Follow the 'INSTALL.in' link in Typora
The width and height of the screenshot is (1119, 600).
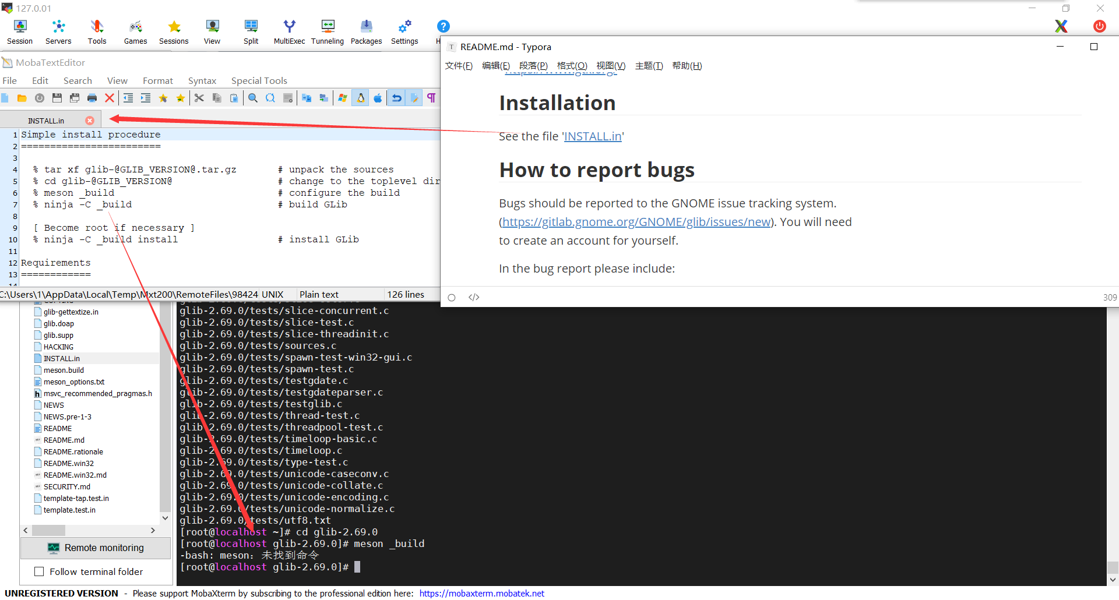pos(593,136)
